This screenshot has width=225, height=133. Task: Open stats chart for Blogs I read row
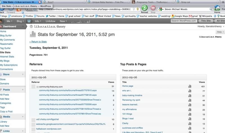pos(190,119)
